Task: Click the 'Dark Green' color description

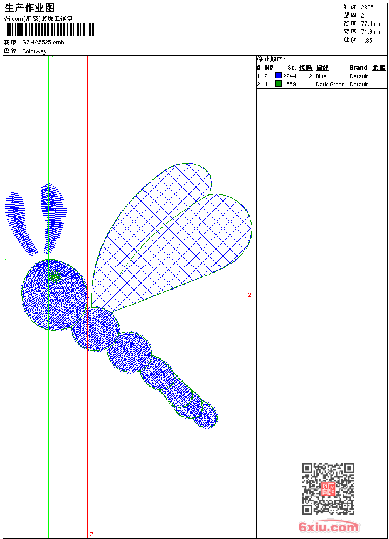Action: (330, 84)
